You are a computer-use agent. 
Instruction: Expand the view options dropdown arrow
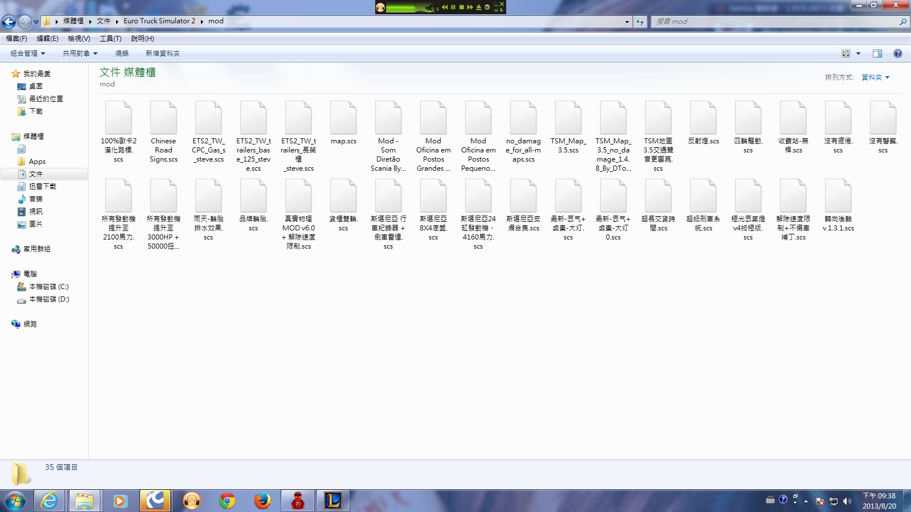tap(858, 53)
